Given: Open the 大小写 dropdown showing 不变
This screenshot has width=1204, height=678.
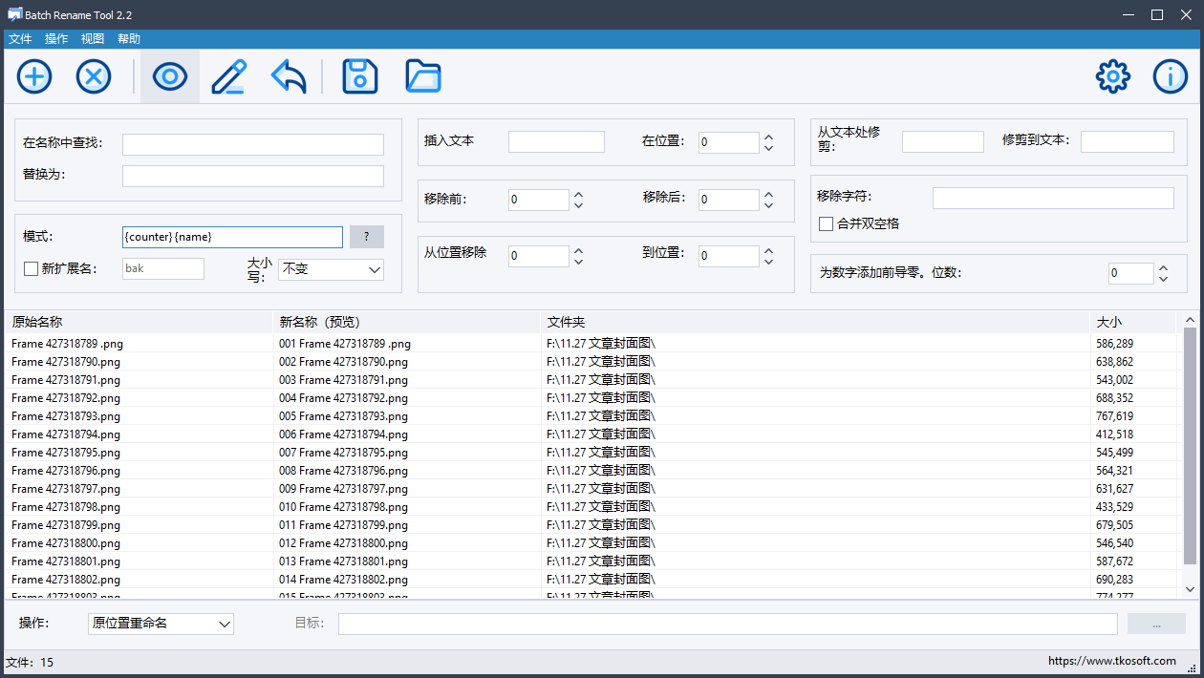Looking at the screenshot, I should (331, 269).
